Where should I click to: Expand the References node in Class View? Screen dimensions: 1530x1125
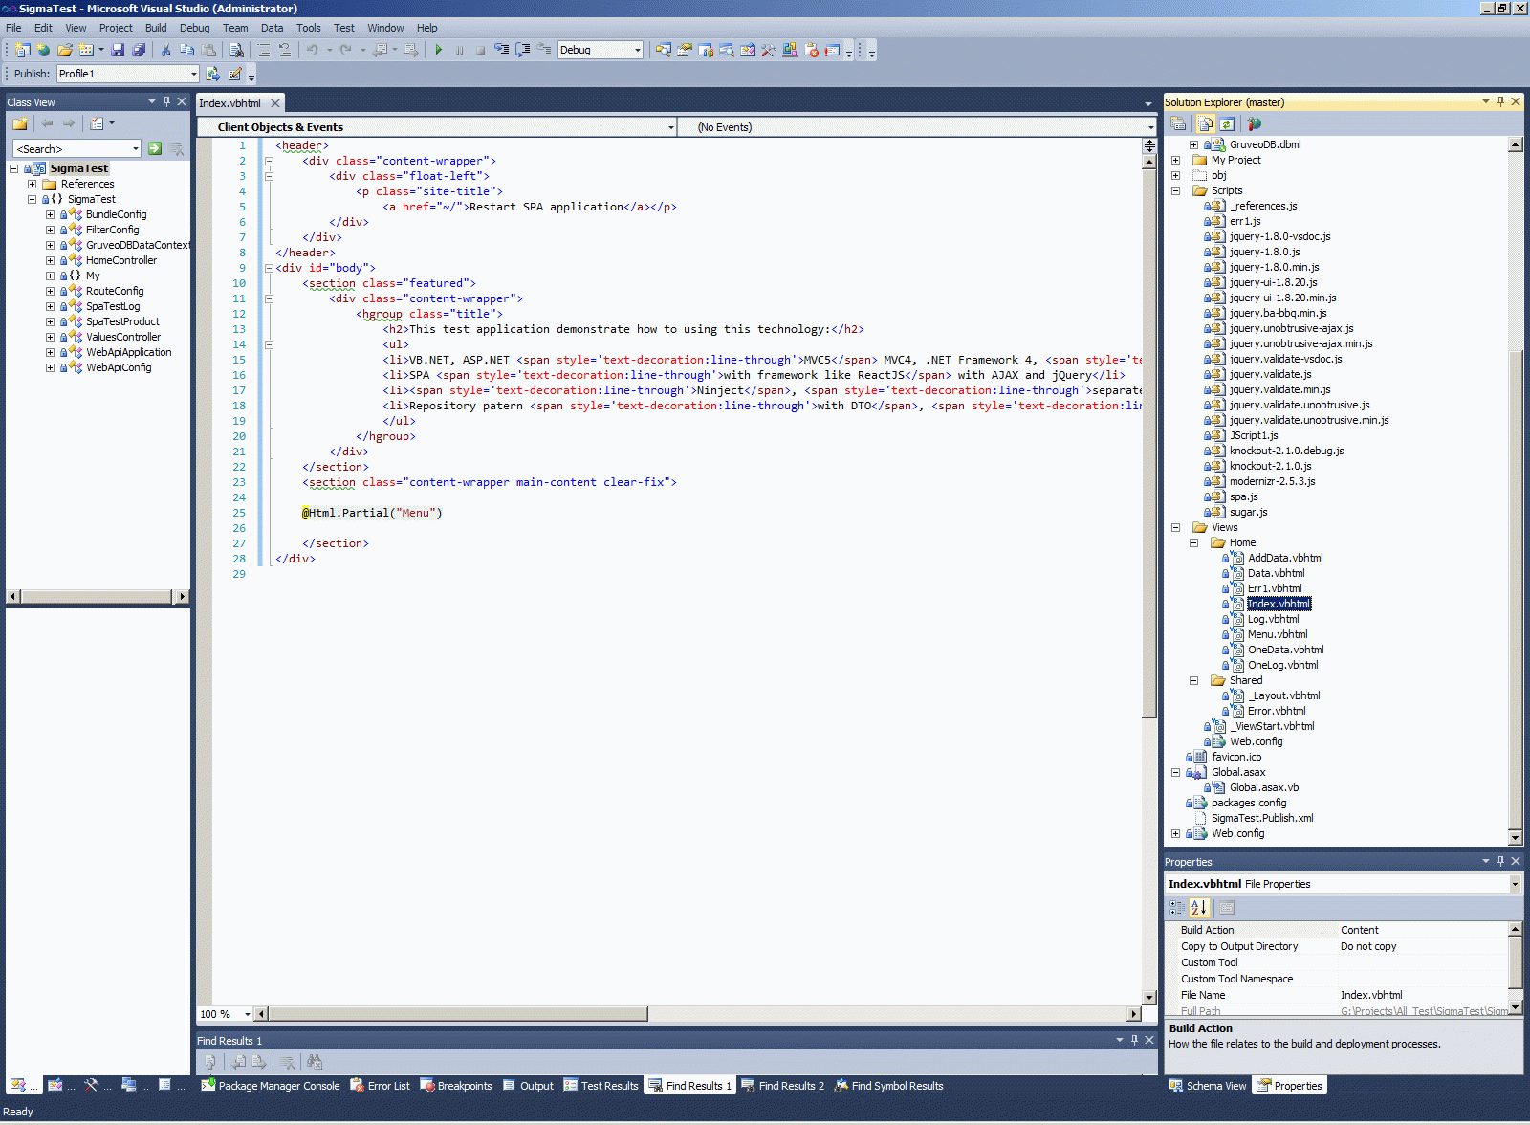point(32,184)
